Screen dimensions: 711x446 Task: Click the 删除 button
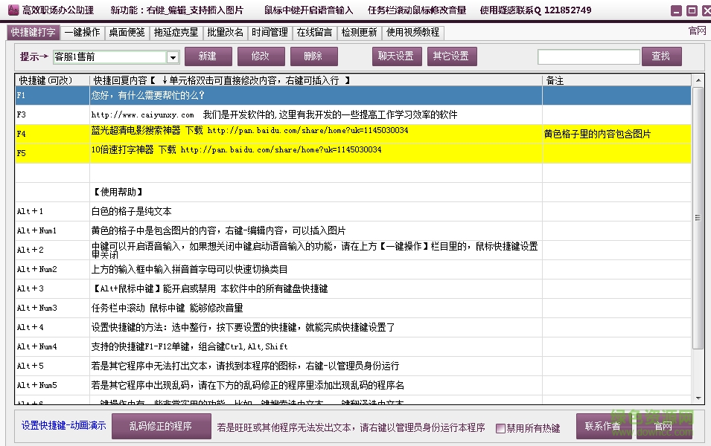(313, 56)
